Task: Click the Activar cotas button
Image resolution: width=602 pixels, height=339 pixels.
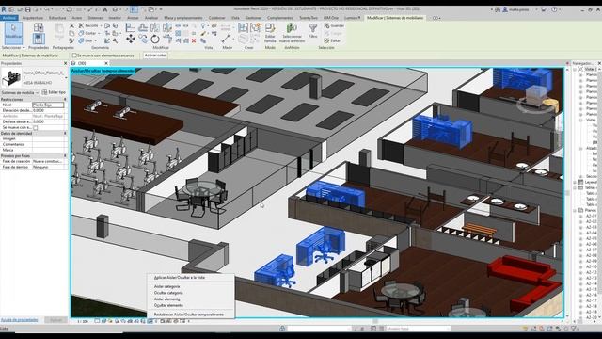Action: click(155, 56)
